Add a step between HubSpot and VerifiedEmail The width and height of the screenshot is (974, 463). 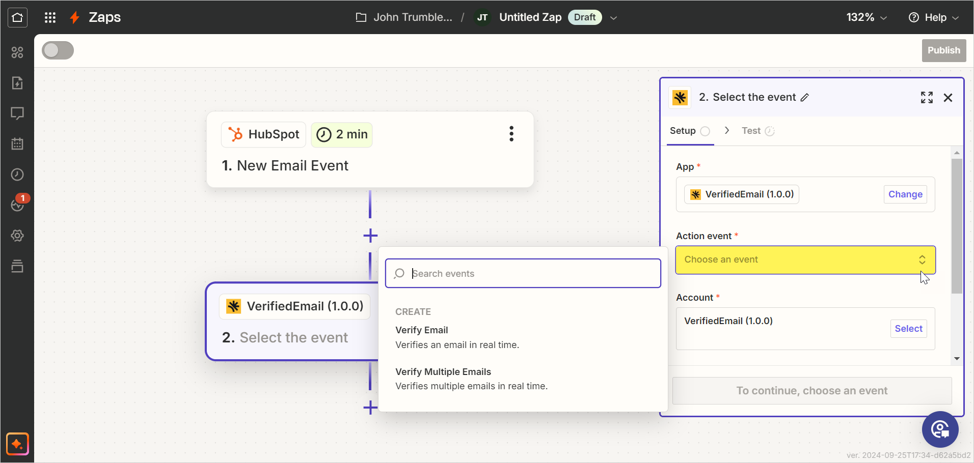(370, 236)
